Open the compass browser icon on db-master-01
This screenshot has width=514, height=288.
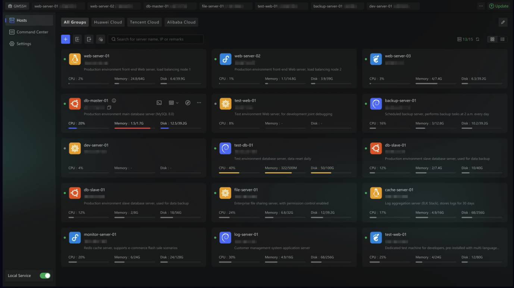[188, 102]
